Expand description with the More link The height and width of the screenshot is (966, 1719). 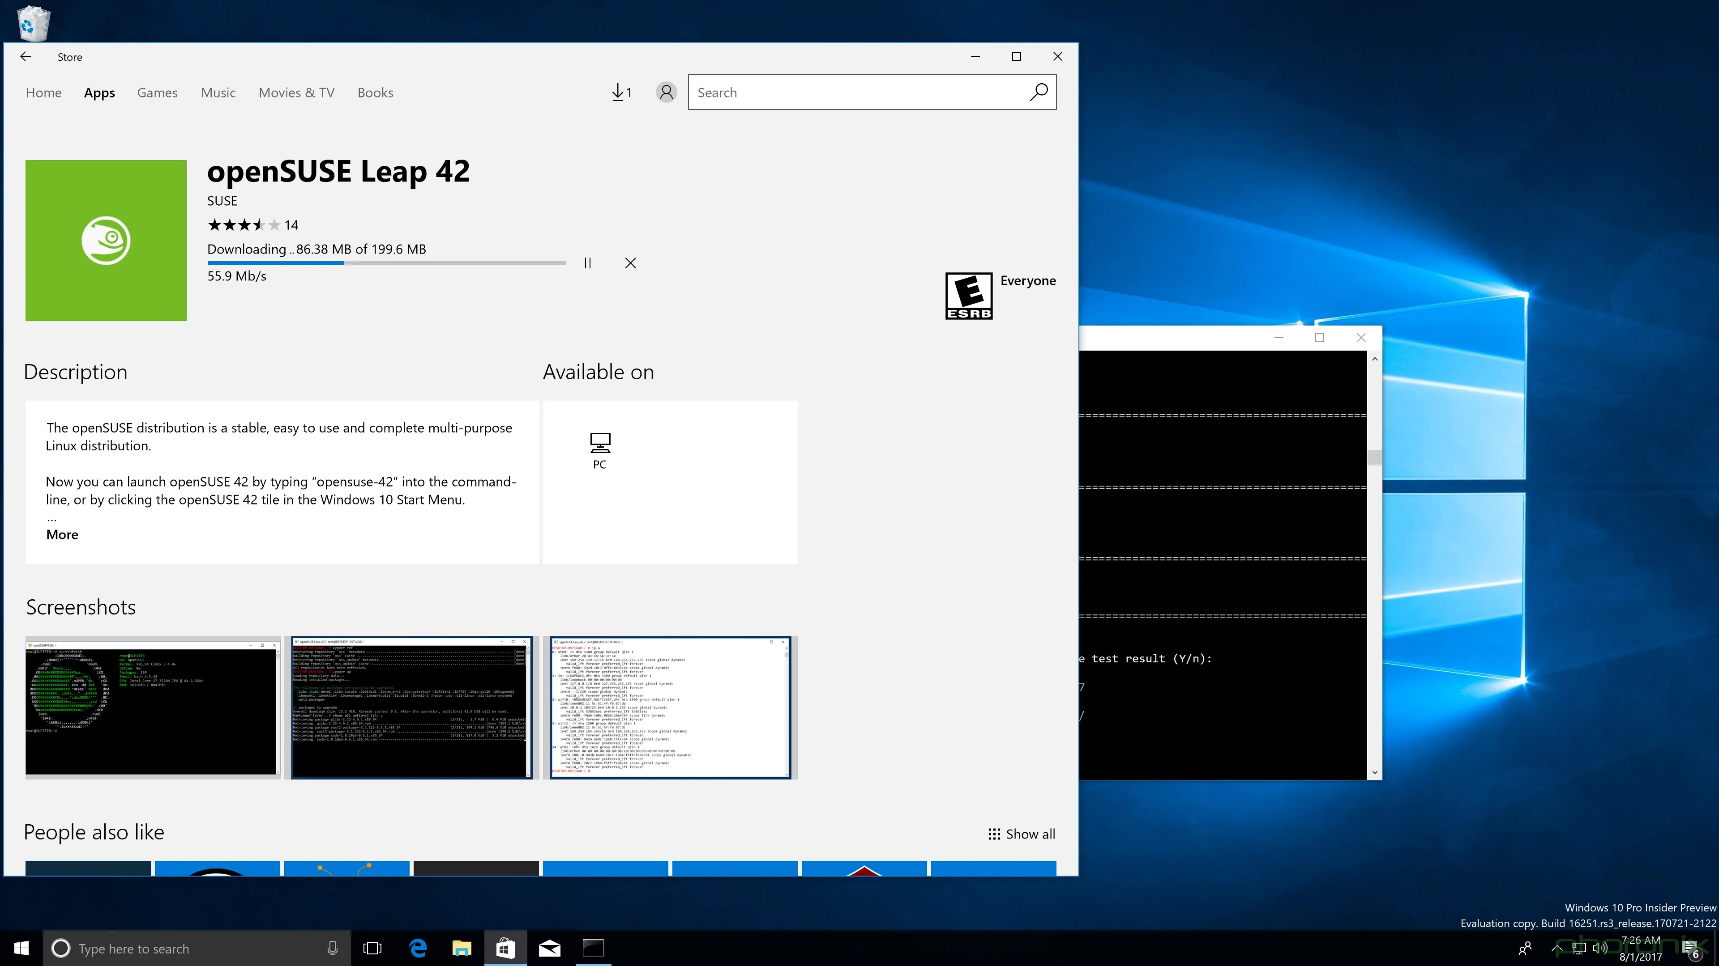point(62,535)
